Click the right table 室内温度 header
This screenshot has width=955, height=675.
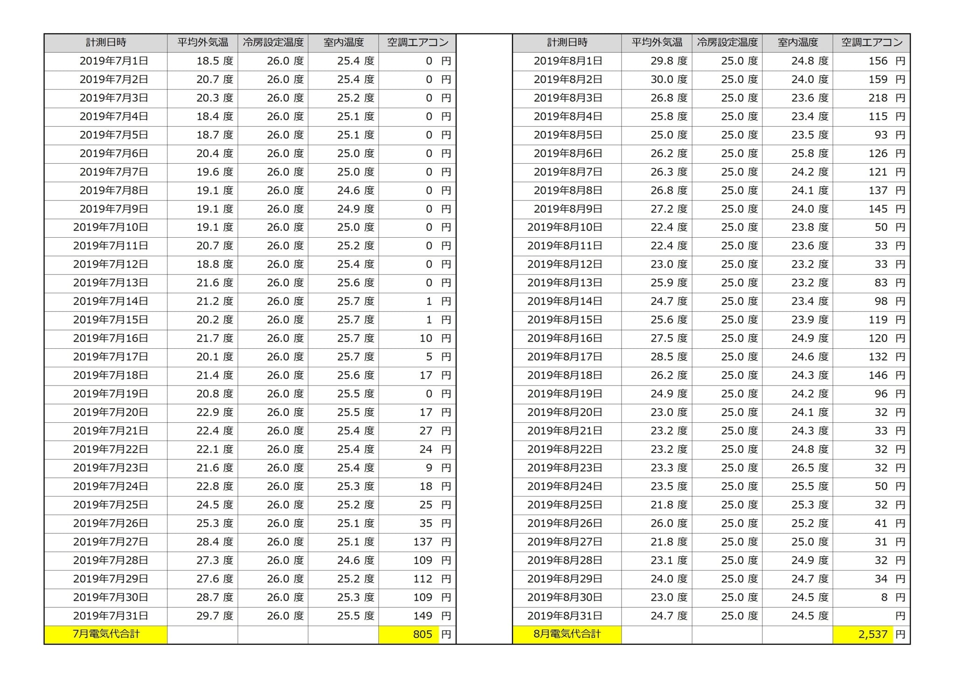click(x=797, y=43)
